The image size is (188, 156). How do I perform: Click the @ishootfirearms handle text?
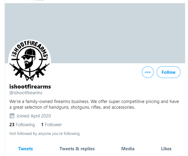tap(26, 93)
